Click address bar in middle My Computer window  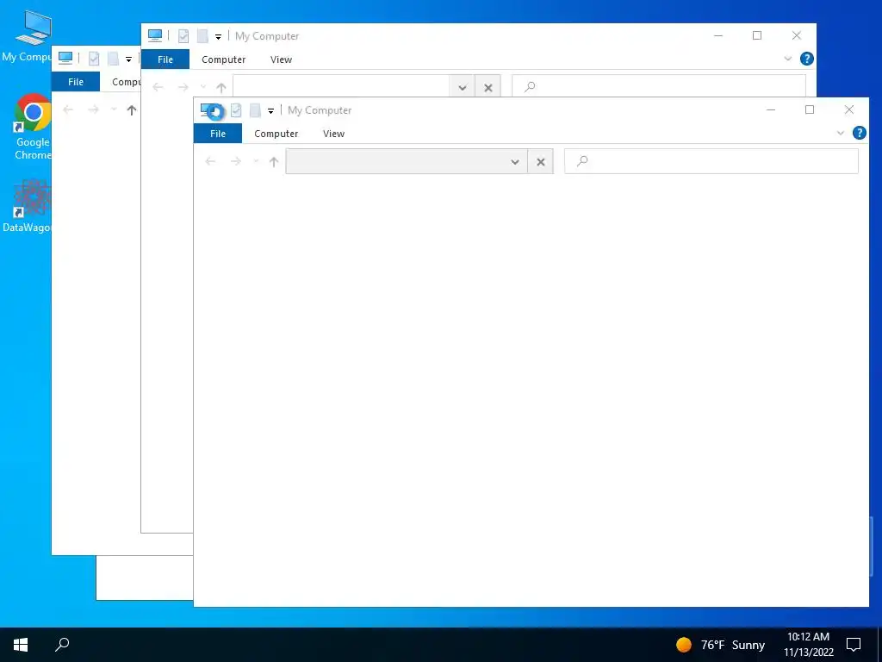pyautogui.click(x=341, y=86)
